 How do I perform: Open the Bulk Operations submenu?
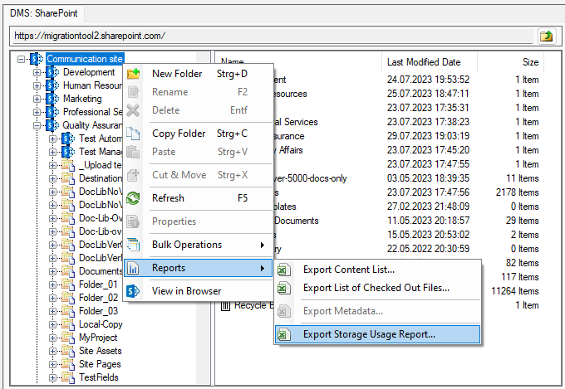coord(199,245)
